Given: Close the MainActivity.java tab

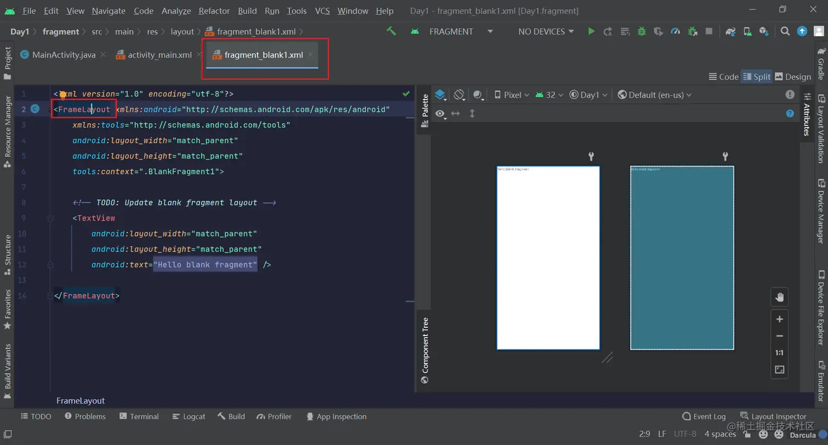Looking at the screenshot, I should (x=103, y=54).
